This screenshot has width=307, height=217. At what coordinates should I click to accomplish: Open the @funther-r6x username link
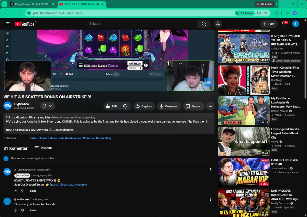click(x=21, y=199)
